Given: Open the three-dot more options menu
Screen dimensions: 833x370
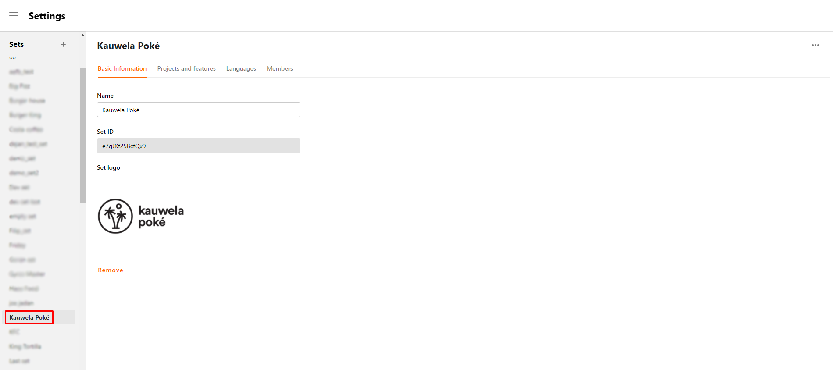Looking at the screenshot, I should click(x=815, y=45).
